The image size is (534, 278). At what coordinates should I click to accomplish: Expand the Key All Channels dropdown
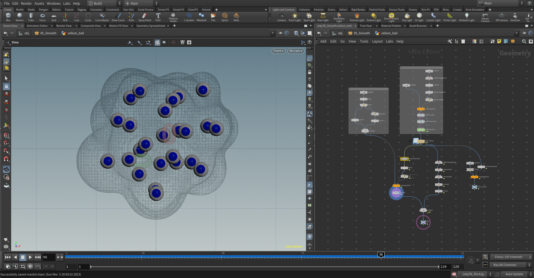point(511,265)
